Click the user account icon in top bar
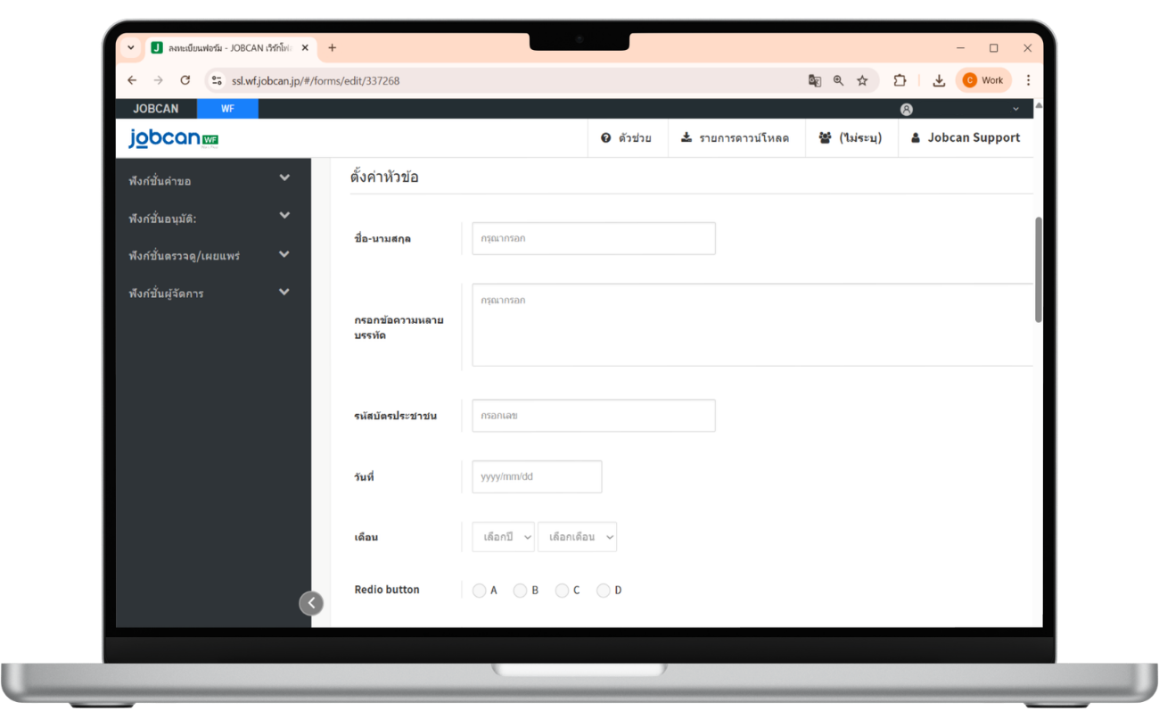This screenshot has width=1159, height=719. (906, 109)
